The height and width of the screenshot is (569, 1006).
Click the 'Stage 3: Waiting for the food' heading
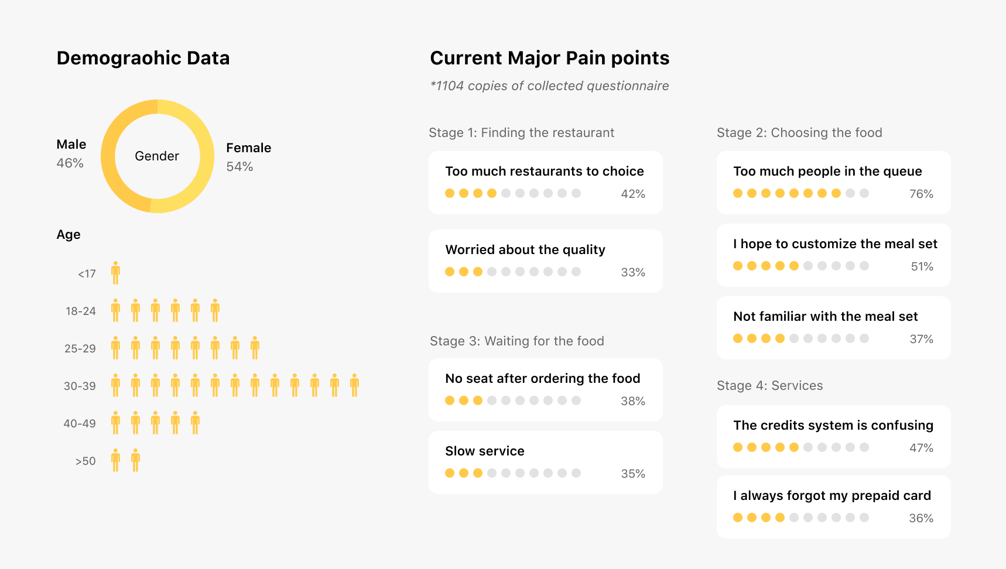coord(516,341)
